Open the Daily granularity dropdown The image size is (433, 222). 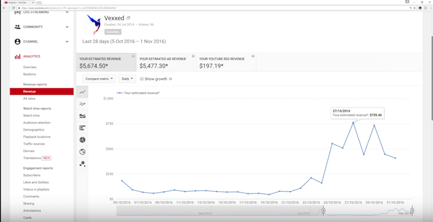(x=127, y=79)
